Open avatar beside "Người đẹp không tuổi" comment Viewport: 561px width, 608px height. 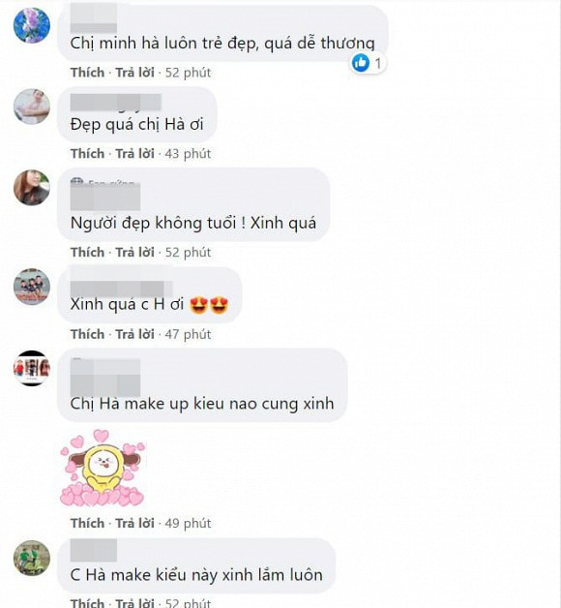[32, 187]
